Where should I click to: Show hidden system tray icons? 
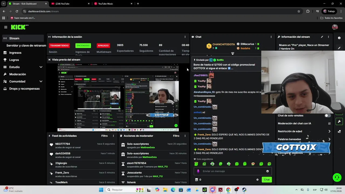coord(296,190)
